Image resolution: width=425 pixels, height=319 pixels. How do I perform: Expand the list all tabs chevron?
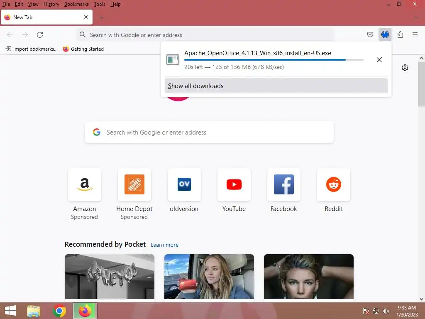pos(416,17)
